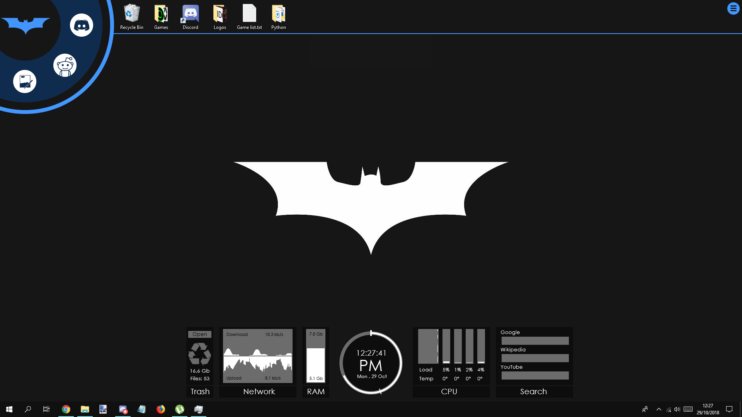
Task: Launch uTorrent from the taskbar
Action: 179,410
